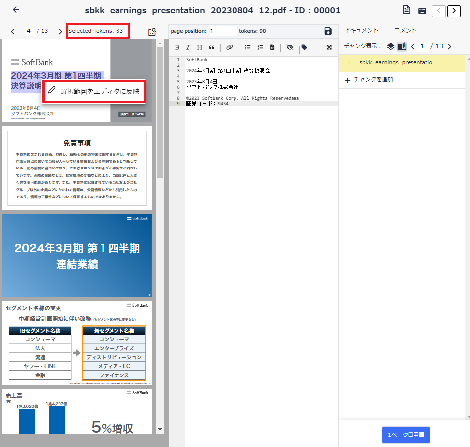The image size is (470, 447).
Task: Insert a bulleted list
Action: pos(247,47)
